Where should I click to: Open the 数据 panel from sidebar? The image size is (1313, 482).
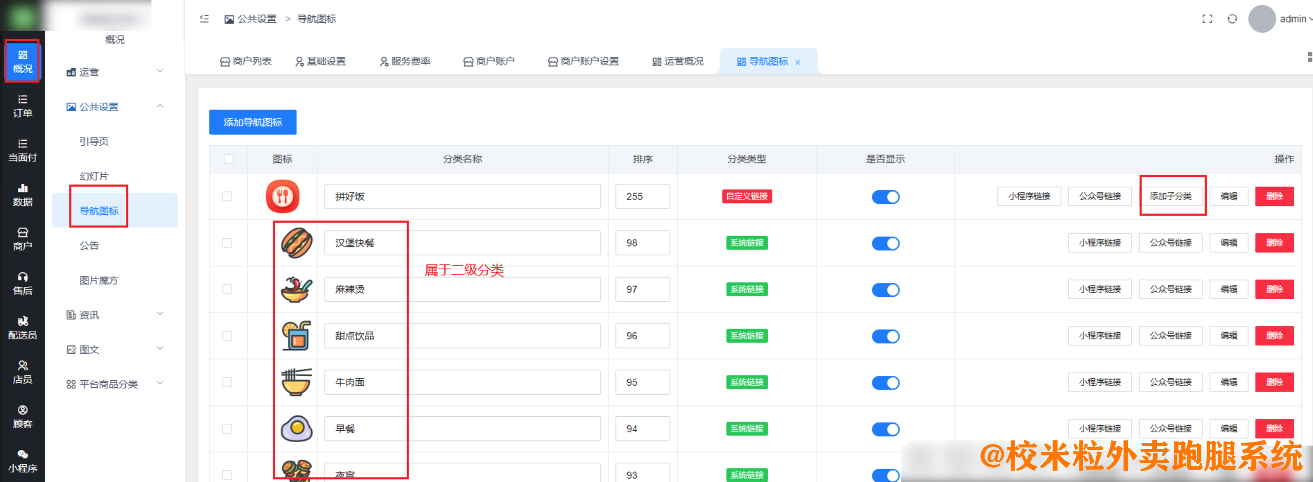(x=22, y=196)
